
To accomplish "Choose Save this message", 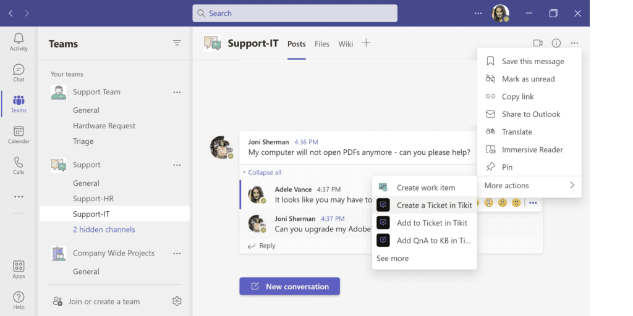I will 529,61.
